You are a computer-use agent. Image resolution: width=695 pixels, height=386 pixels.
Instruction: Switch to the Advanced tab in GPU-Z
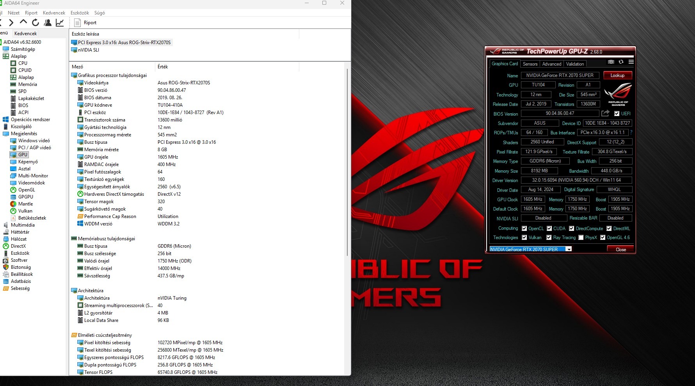pyautogui.click(x=552, y=64)
